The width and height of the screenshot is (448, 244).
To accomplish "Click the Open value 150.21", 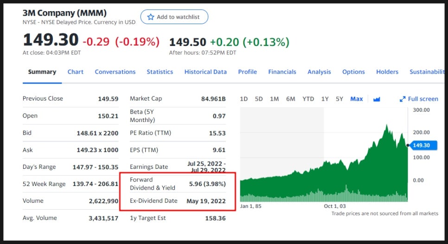I will tap(108, 116).
